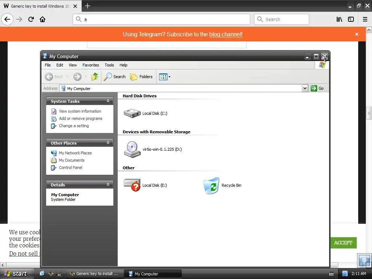Dismiss the orange Telegram banner
Image resolution: width=372 pixels, height=279 pixels.
357,34
